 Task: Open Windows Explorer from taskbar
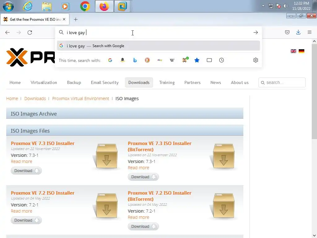tap(47, 6)
